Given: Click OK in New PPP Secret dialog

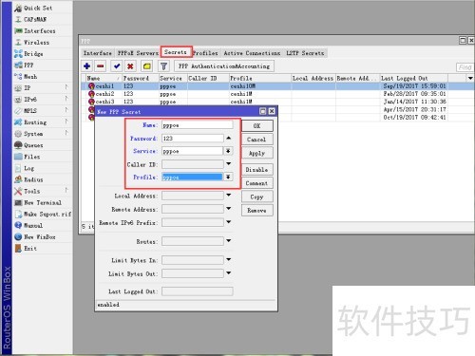Looking at the screenshot, I should [x=256, y=125].
